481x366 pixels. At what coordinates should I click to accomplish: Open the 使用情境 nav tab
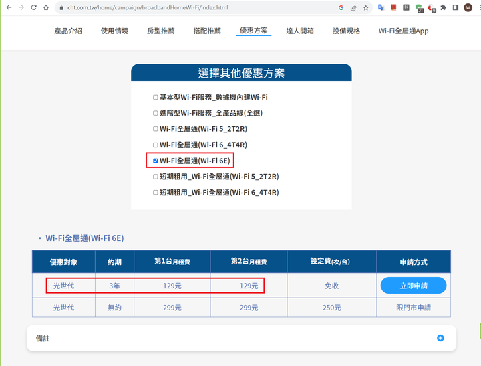(114, 31)
